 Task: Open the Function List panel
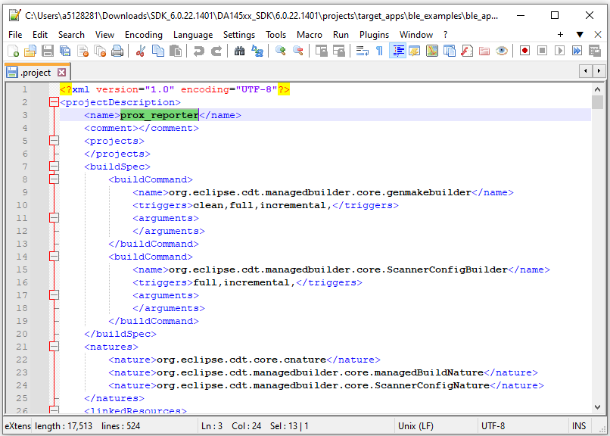[x=467, y=51]
